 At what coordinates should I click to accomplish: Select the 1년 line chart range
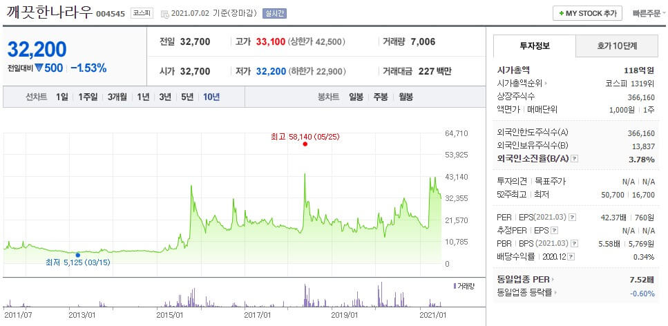[x=143, y=97]
